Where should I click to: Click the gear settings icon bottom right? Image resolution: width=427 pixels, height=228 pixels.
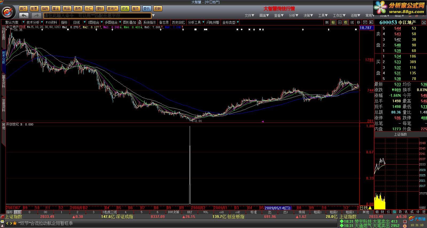pos(405,226)
